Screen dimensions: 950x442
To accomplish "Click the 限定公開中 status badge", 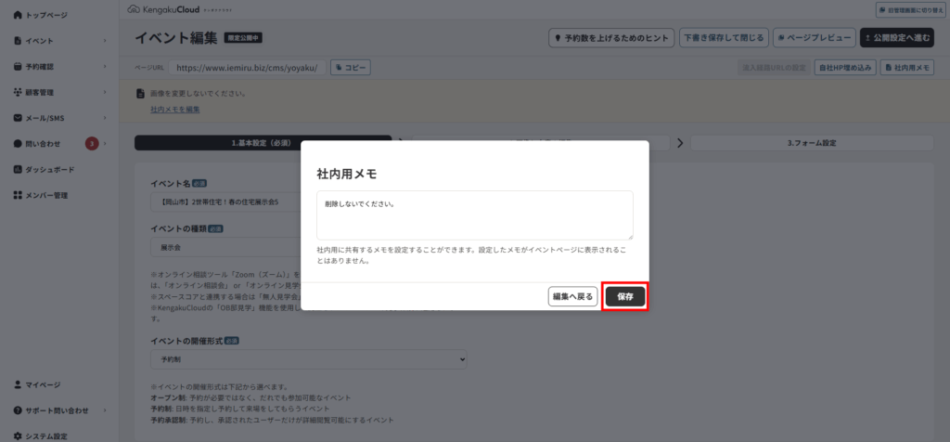I will pyautogui.click(x=242, y=37).
